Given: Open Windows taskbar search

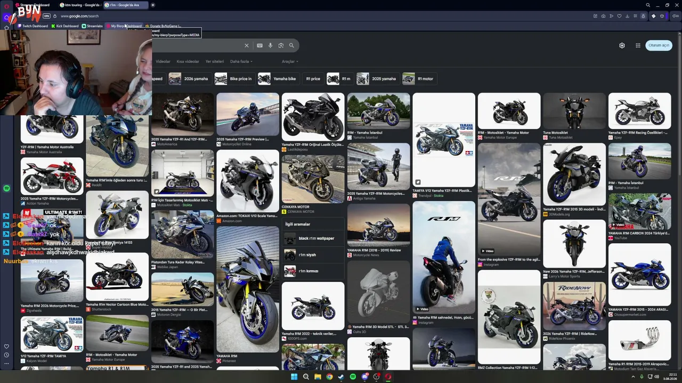Looking at the screenshot, I should pos(306,377).
